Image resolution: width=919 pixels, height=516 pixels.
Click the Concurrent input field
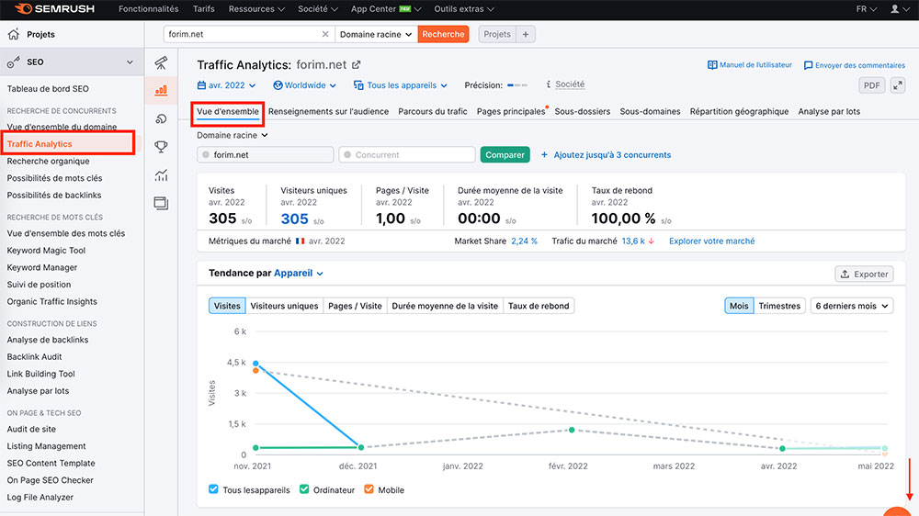(x=407, y=154)
